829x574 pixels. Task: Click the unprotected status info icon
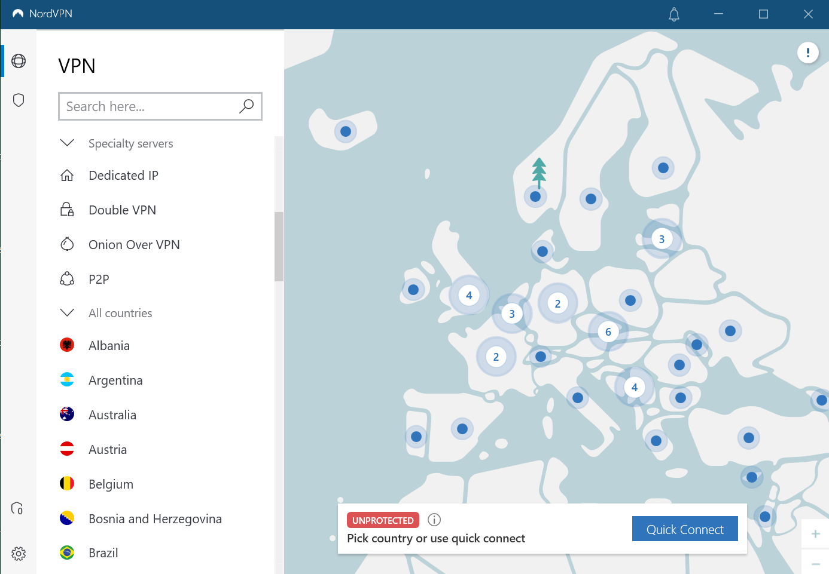tap(434, 520)
